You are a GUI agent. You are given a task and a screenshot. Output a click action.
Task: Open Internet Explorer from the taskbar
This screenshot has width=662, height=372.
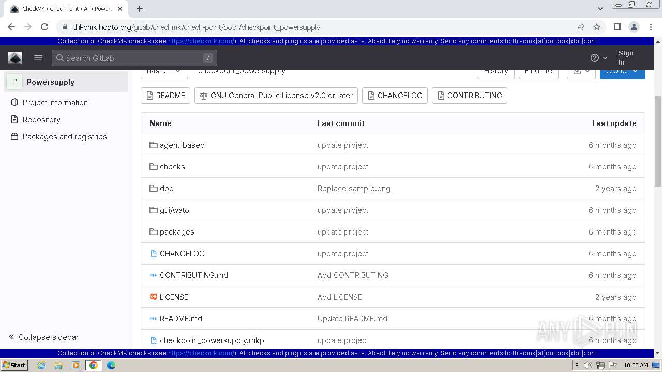click(x=41, y=365)
